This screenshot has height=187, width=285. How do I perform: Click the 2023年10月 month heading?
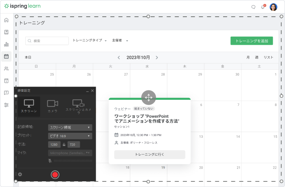[138, 57]
